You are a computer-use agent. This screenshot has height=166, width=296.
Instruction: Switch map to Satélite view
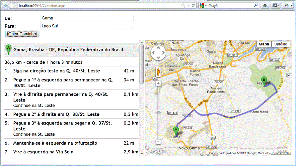click(x=280, y=44)
